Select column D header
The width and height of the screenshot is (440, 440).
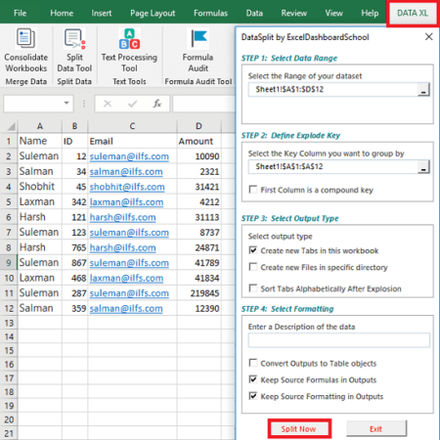pyautogui.click(x=198, y=126)
